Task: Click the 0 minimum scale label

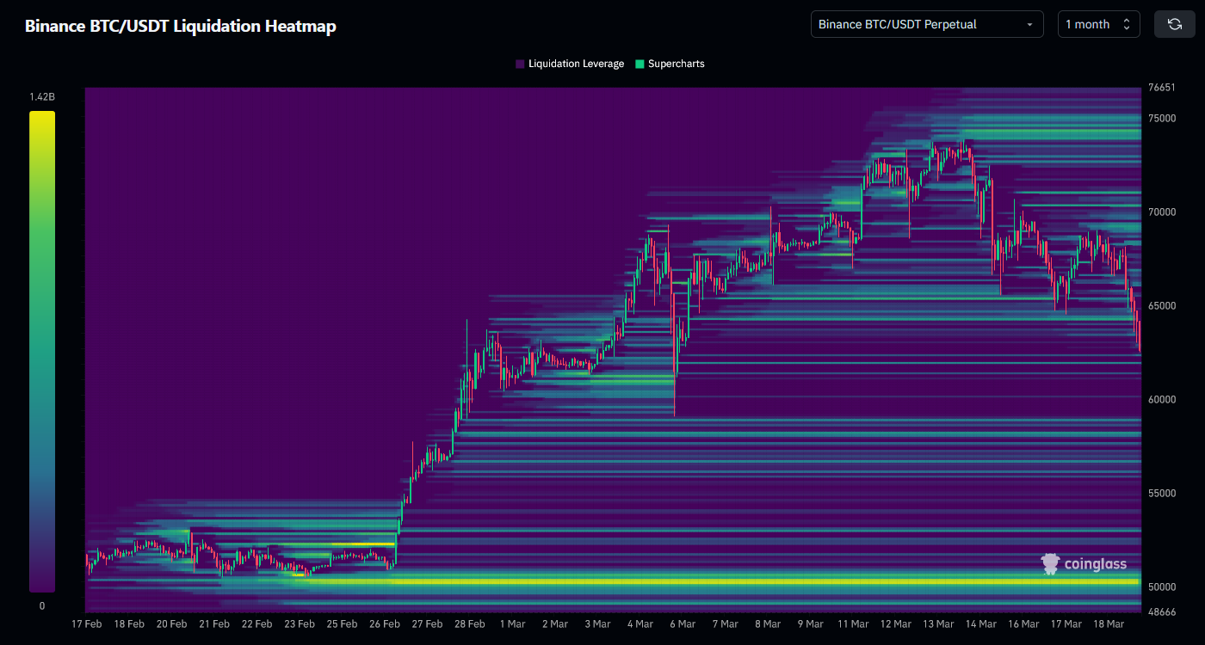Action: click(x=42, y=605)
